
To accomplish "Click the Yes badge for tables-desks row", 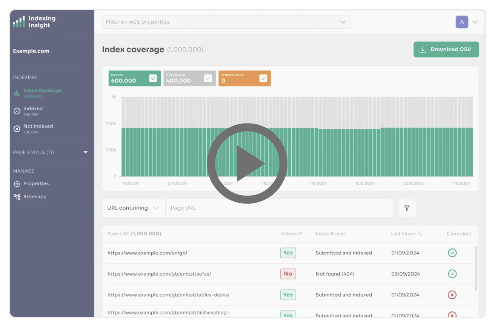I will pos(288,295).
